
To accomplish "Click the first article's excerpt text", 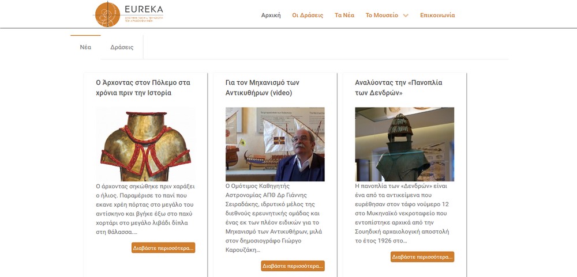I will tap(145, 209).
